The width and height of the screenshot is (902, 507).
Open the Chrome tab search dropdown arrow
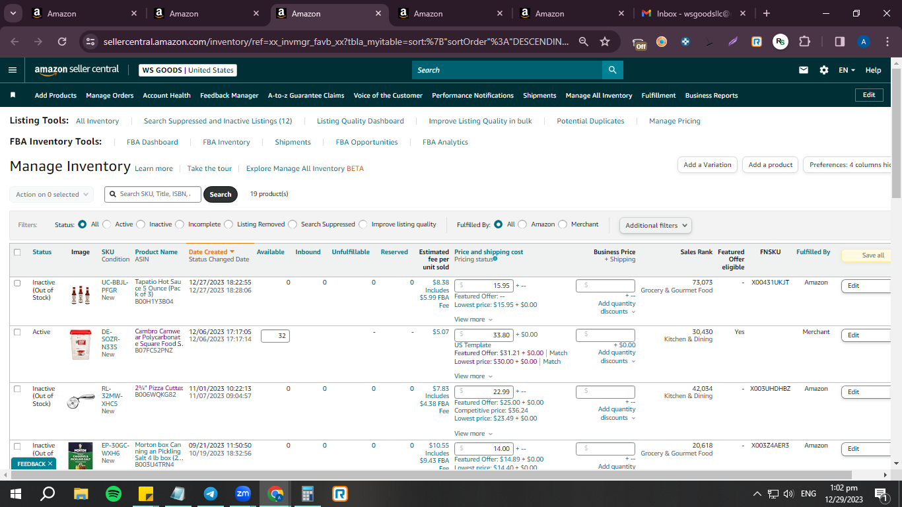[x=13, y=13]
